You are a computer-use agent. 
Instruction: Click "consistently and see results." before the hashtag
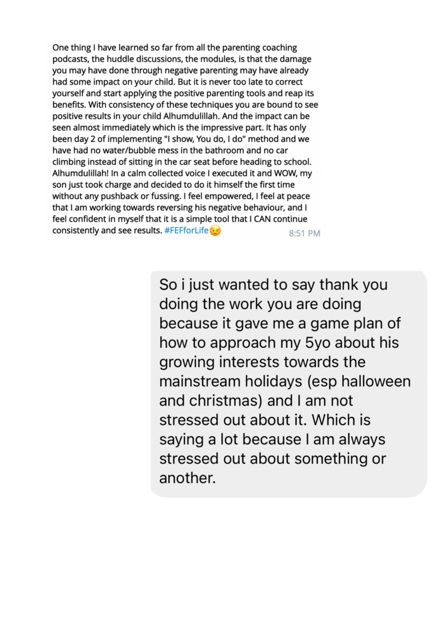107,231
